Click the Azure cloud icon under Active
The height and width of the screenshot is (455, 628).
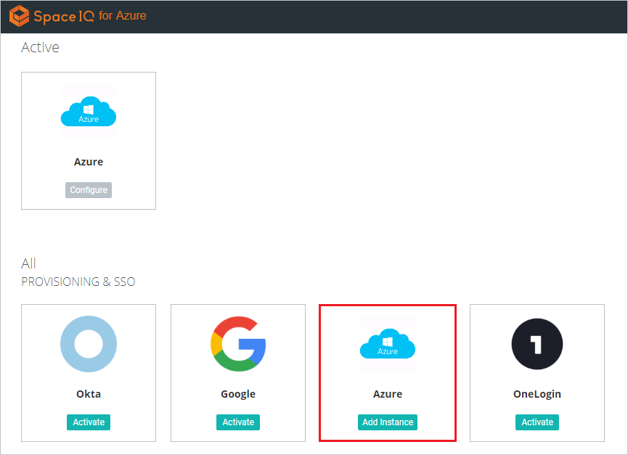click(x=88, y=110)
